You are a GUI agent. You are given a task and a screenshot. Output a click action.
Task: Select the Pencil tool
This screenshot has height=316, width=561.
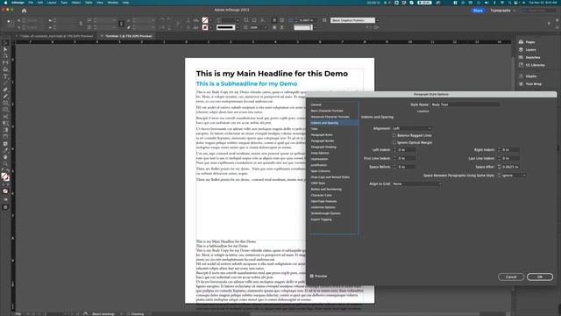(5, 96)
